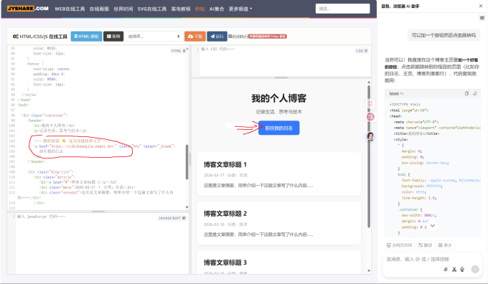Open the WEB在线工具 nav menu

coord(70,9)
